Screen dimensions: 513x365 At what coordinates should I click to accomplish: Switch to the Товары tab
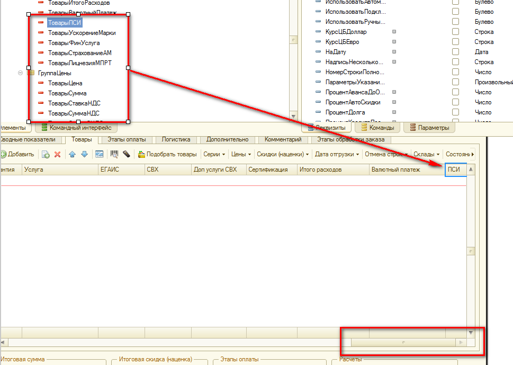point(82,139)
